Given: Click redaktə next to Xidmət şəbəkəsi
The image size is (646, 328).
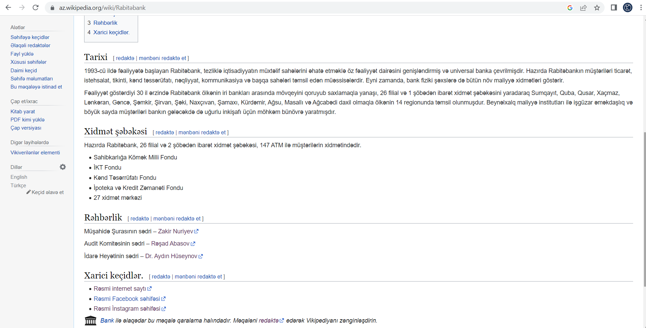Looking at the screenshot, I should (x=165, y=132).
